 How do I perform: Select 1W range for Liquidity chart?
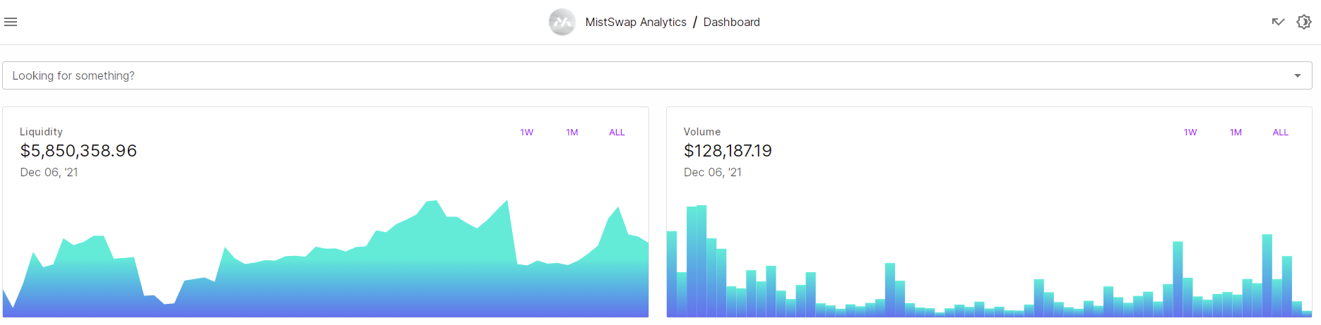pyautogui.click(x=527, y=133)
